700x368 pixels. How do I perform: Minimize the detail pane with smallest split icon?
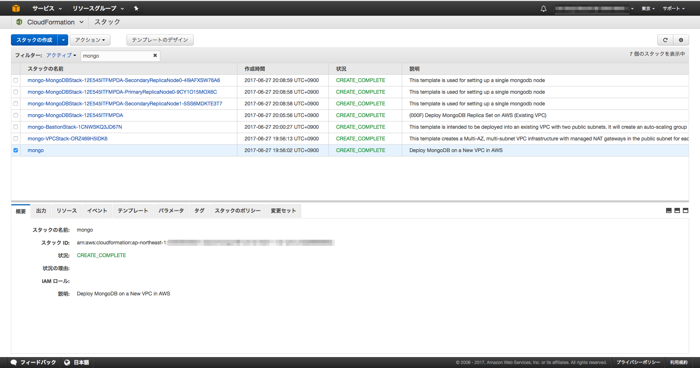[x=668, y=210]
